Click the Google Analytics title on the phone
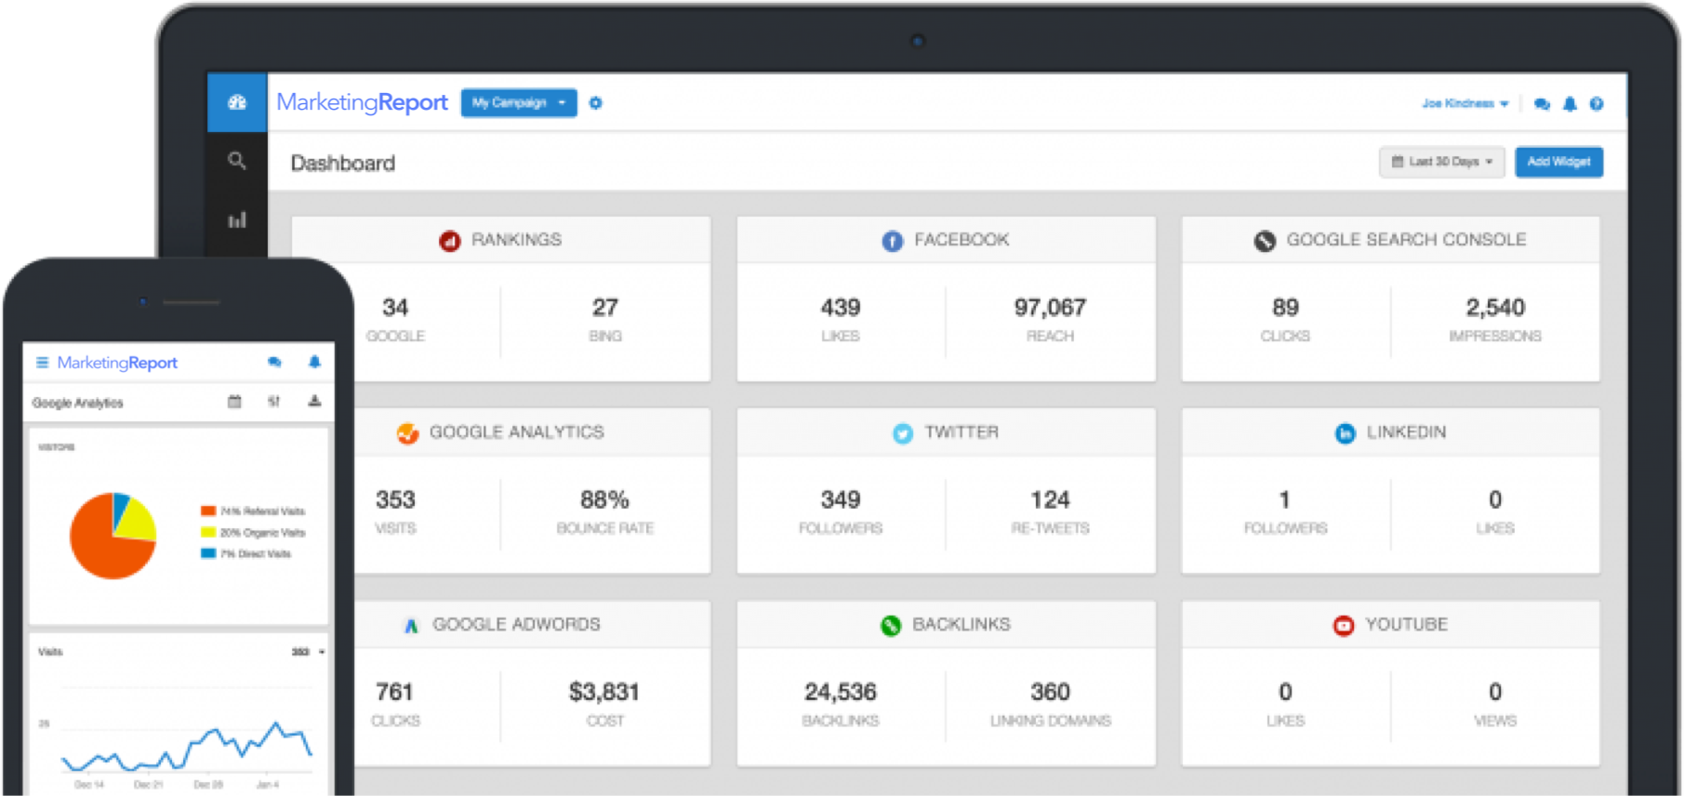The image size is (1684, 796). coord(77,403)
